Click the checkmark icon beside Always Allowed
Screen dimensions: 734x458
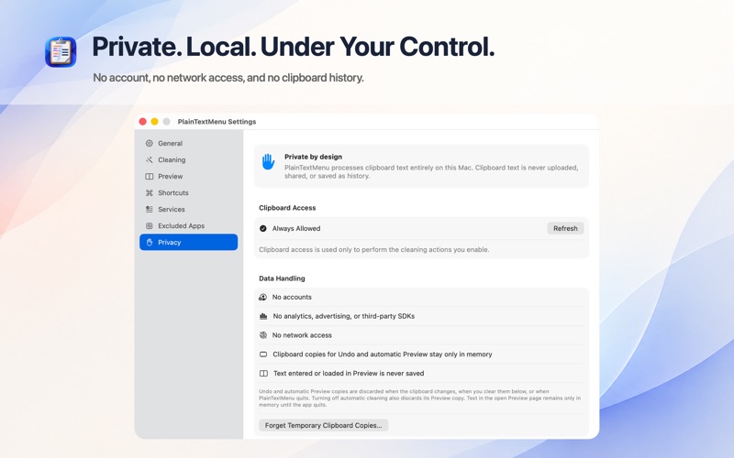(x=263, y=228)
